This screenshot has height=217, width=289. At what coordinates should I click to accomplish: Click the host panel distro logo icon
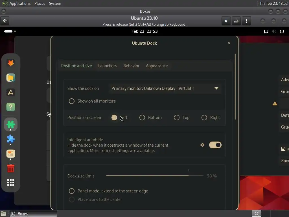coord(5,3)
